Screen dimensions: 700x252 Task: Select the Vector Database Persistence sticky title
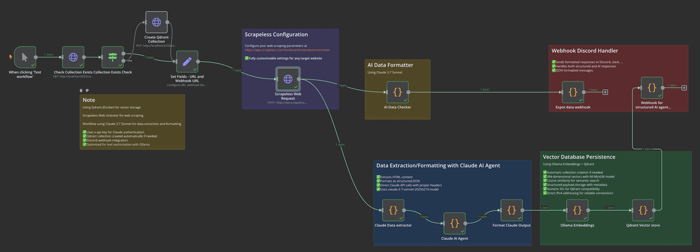click(x=579, y=157)
